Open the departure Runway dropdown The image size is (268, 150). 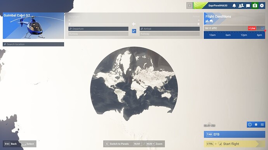98,34
